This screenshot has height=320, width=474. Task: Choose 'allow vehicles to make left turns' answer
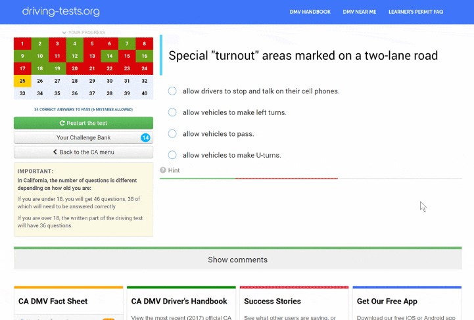coord(172,112)
